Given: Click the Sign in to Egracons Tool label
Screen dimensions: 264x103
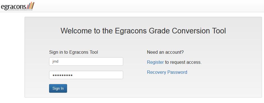Looking at the screenshot, I should 74,52.
